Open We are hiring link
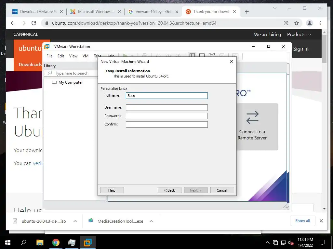This screenshot has height=249, width=333. tap(267, 34)
